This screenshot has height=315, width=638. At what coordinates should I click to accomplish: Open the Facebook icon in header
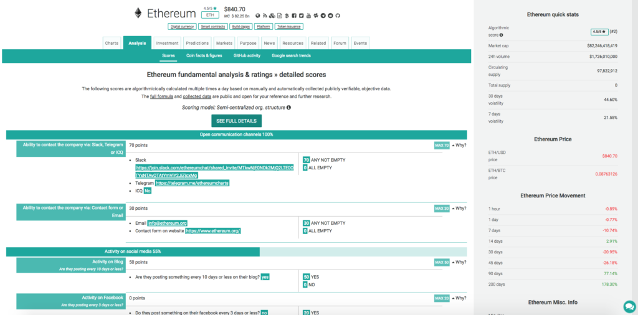(x=294, y=16)
